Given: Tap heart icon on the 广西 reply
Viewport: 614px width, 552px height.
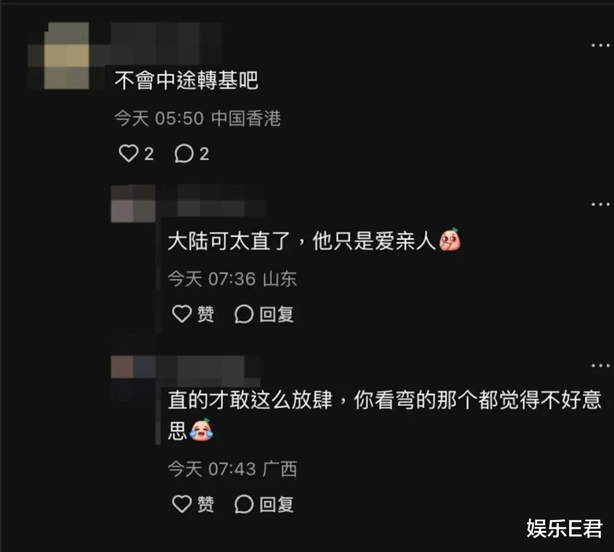Looking at the screenshot, I should click(182, 504).
